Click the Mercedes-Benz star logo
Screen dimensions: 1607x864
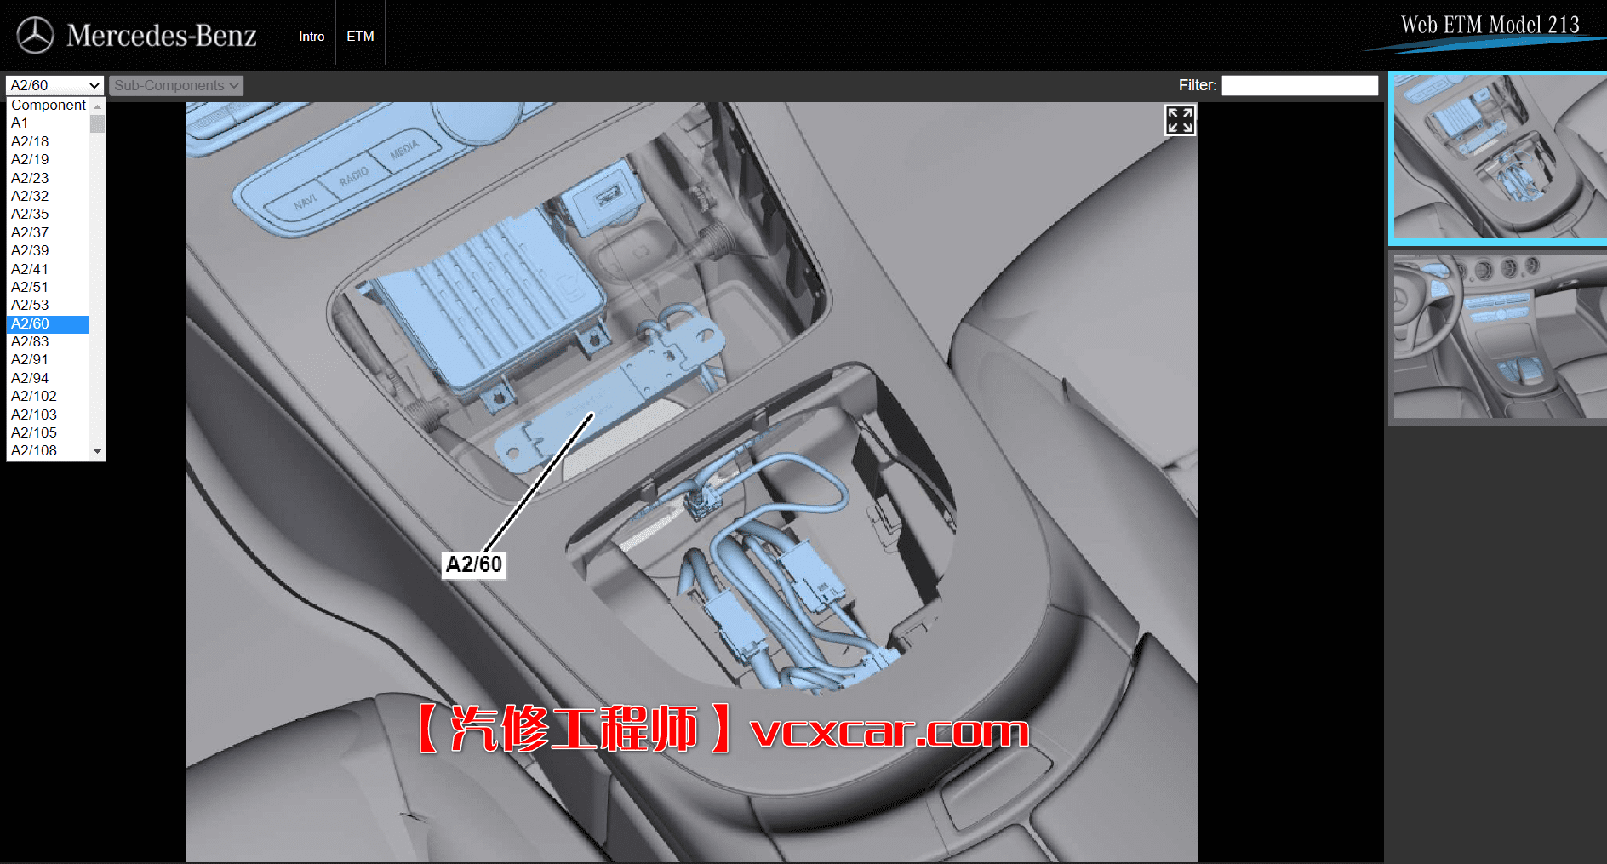[35, 36]
